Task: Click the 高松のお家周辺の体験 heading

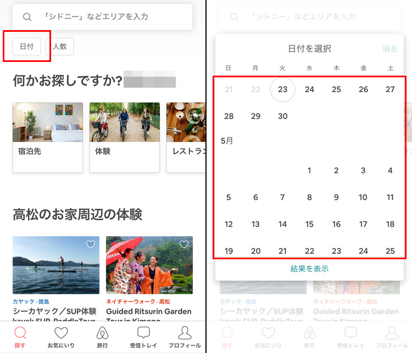Action: point(77,214)
